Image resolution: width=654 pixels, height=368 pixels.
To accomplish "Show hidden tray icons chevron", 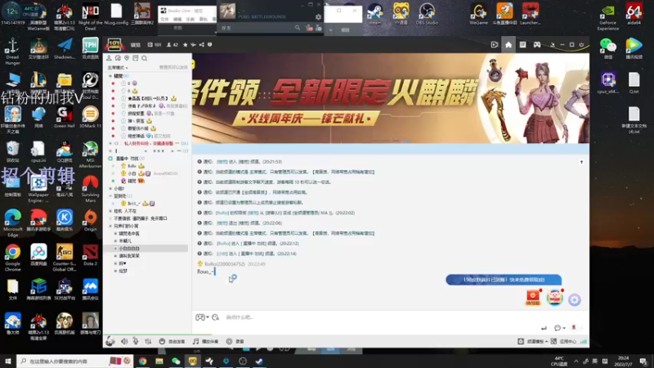I will (x=576, y=361).
